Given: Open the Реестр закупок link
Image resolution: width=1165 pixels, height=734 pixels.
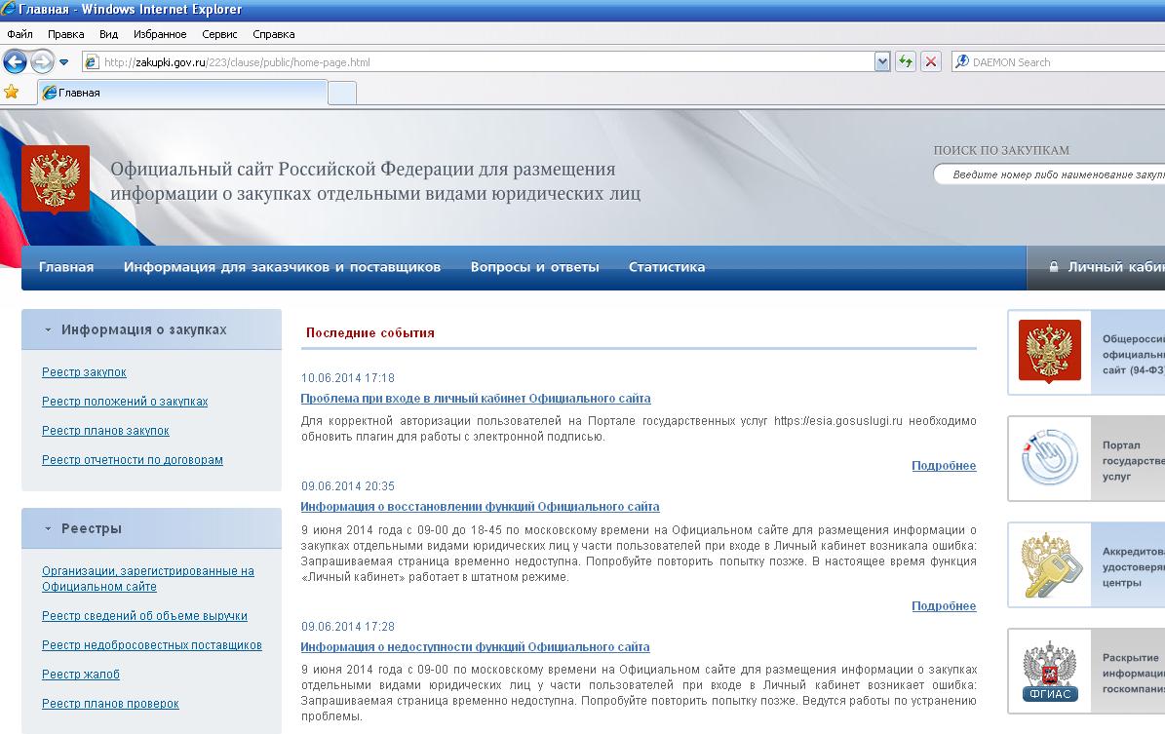Looking at the screenshot, I should (x=84, y=372).
